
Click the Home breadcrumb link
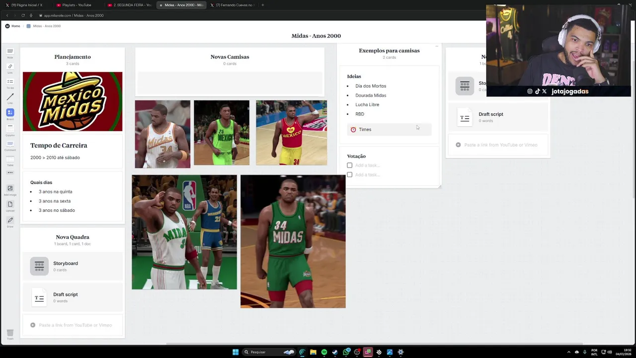coord(15,26)
